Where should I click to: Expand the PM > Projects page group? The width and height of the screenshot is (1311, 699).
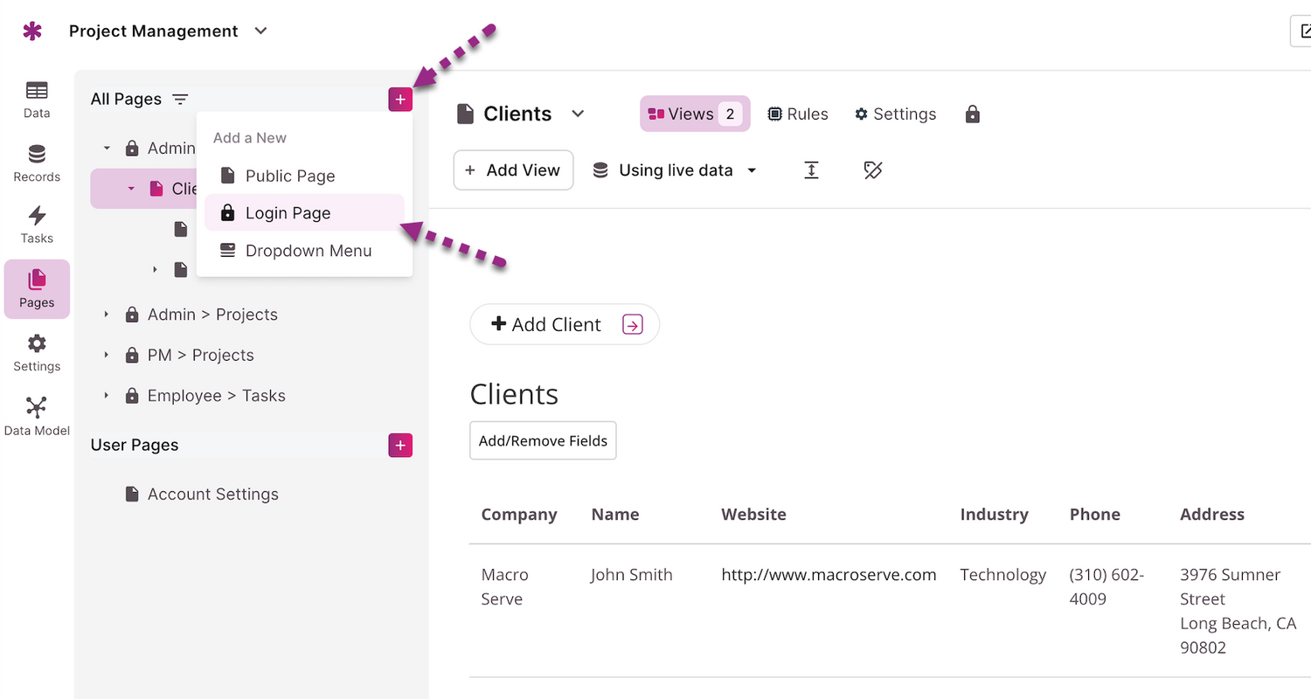[107, 355]
